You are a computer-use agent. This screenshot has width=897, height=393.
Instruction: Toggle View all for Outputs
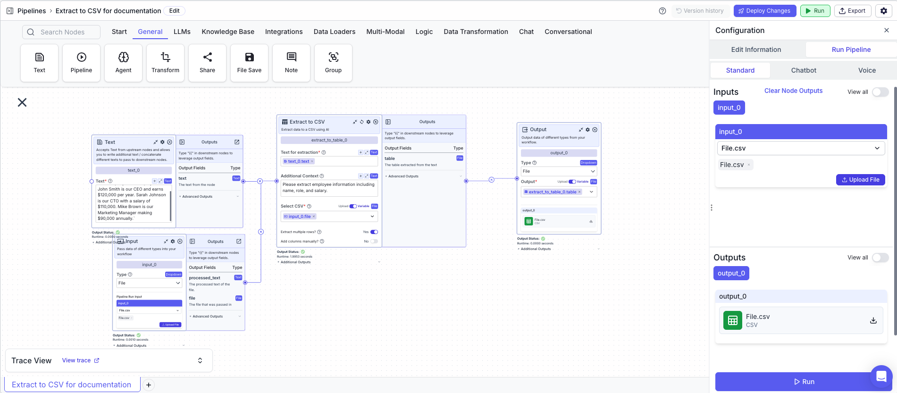880,258
